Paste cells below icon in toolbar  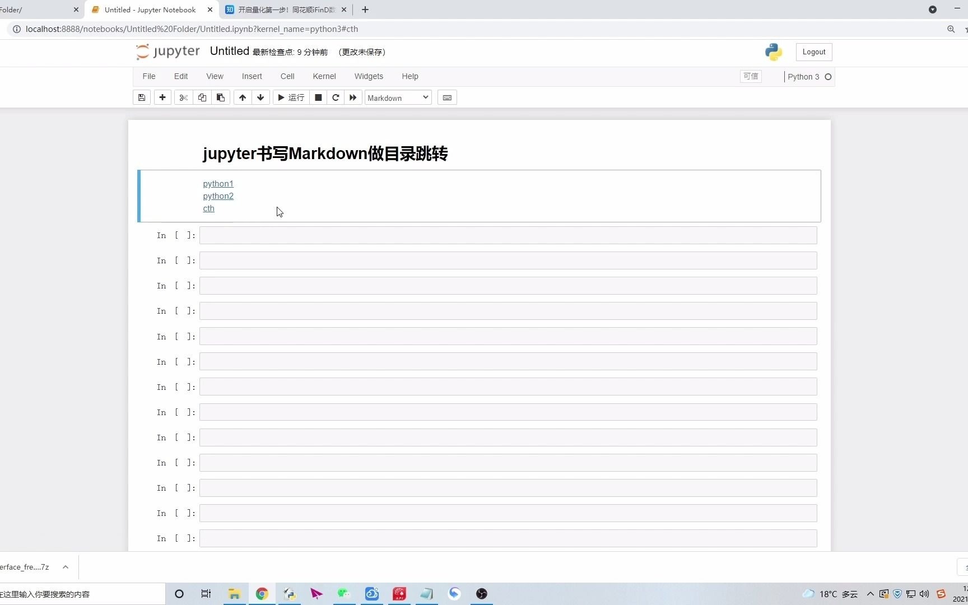coord(221,97)
